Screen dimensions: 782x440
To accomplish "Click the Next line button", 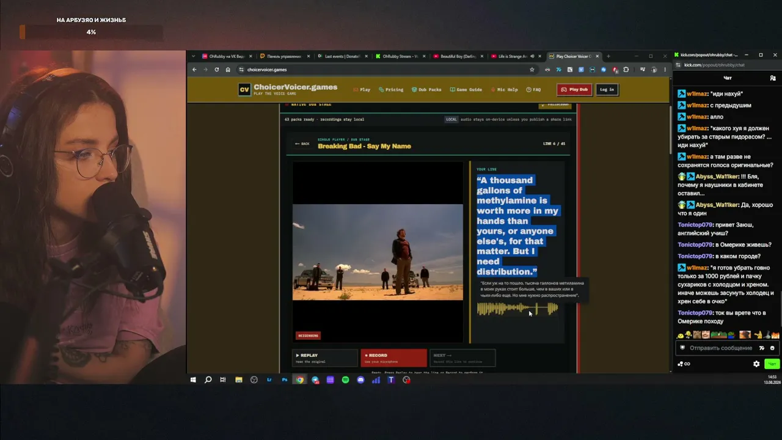I will click(x=462, y=358).
